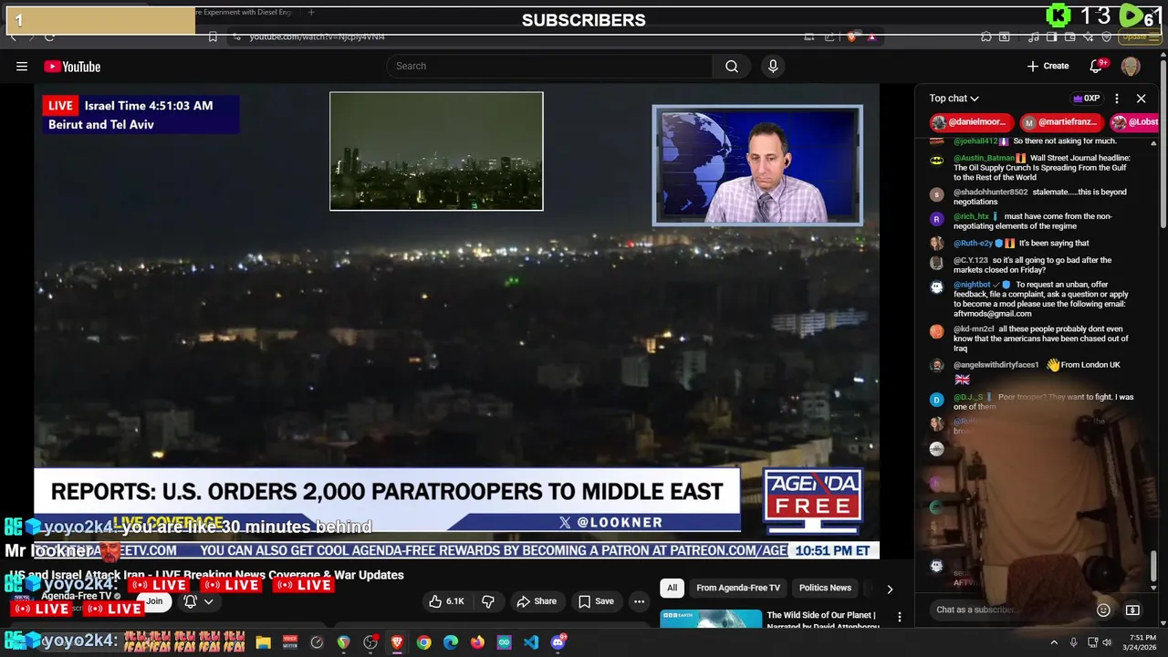This screenshot has width=1168, height=657.
Task: Show more filter chips with arrow
Action: (x=890, y=589)
